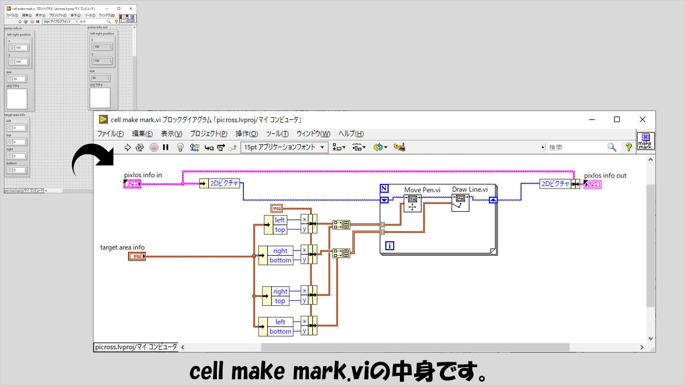This screenshot has width=685, height=386.
Task: Open Distribute Objects dropdown
Action: click(359, 147)
